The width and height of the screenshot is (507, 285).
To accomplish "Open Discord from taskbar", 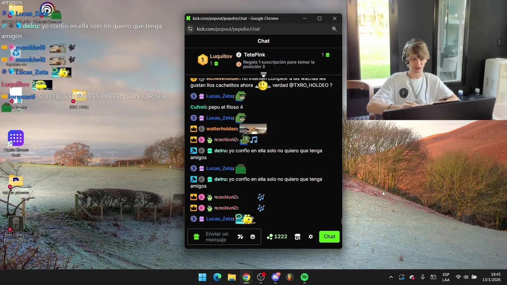I will pyautogui.click(x=275, y=277).
